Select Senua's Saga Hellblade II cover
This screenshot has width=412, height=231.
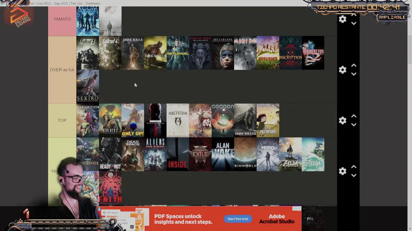(x=200, y=53)
